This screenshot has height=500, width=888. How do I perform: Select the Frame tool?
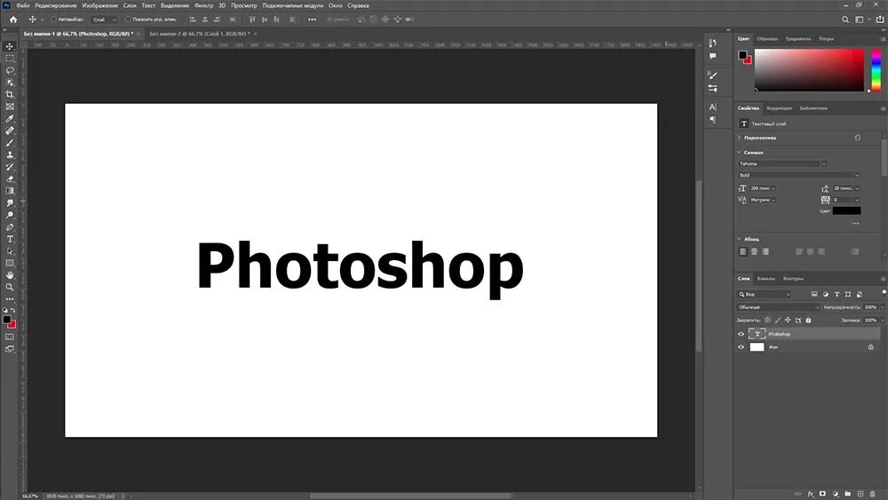[x=10, y=107]
